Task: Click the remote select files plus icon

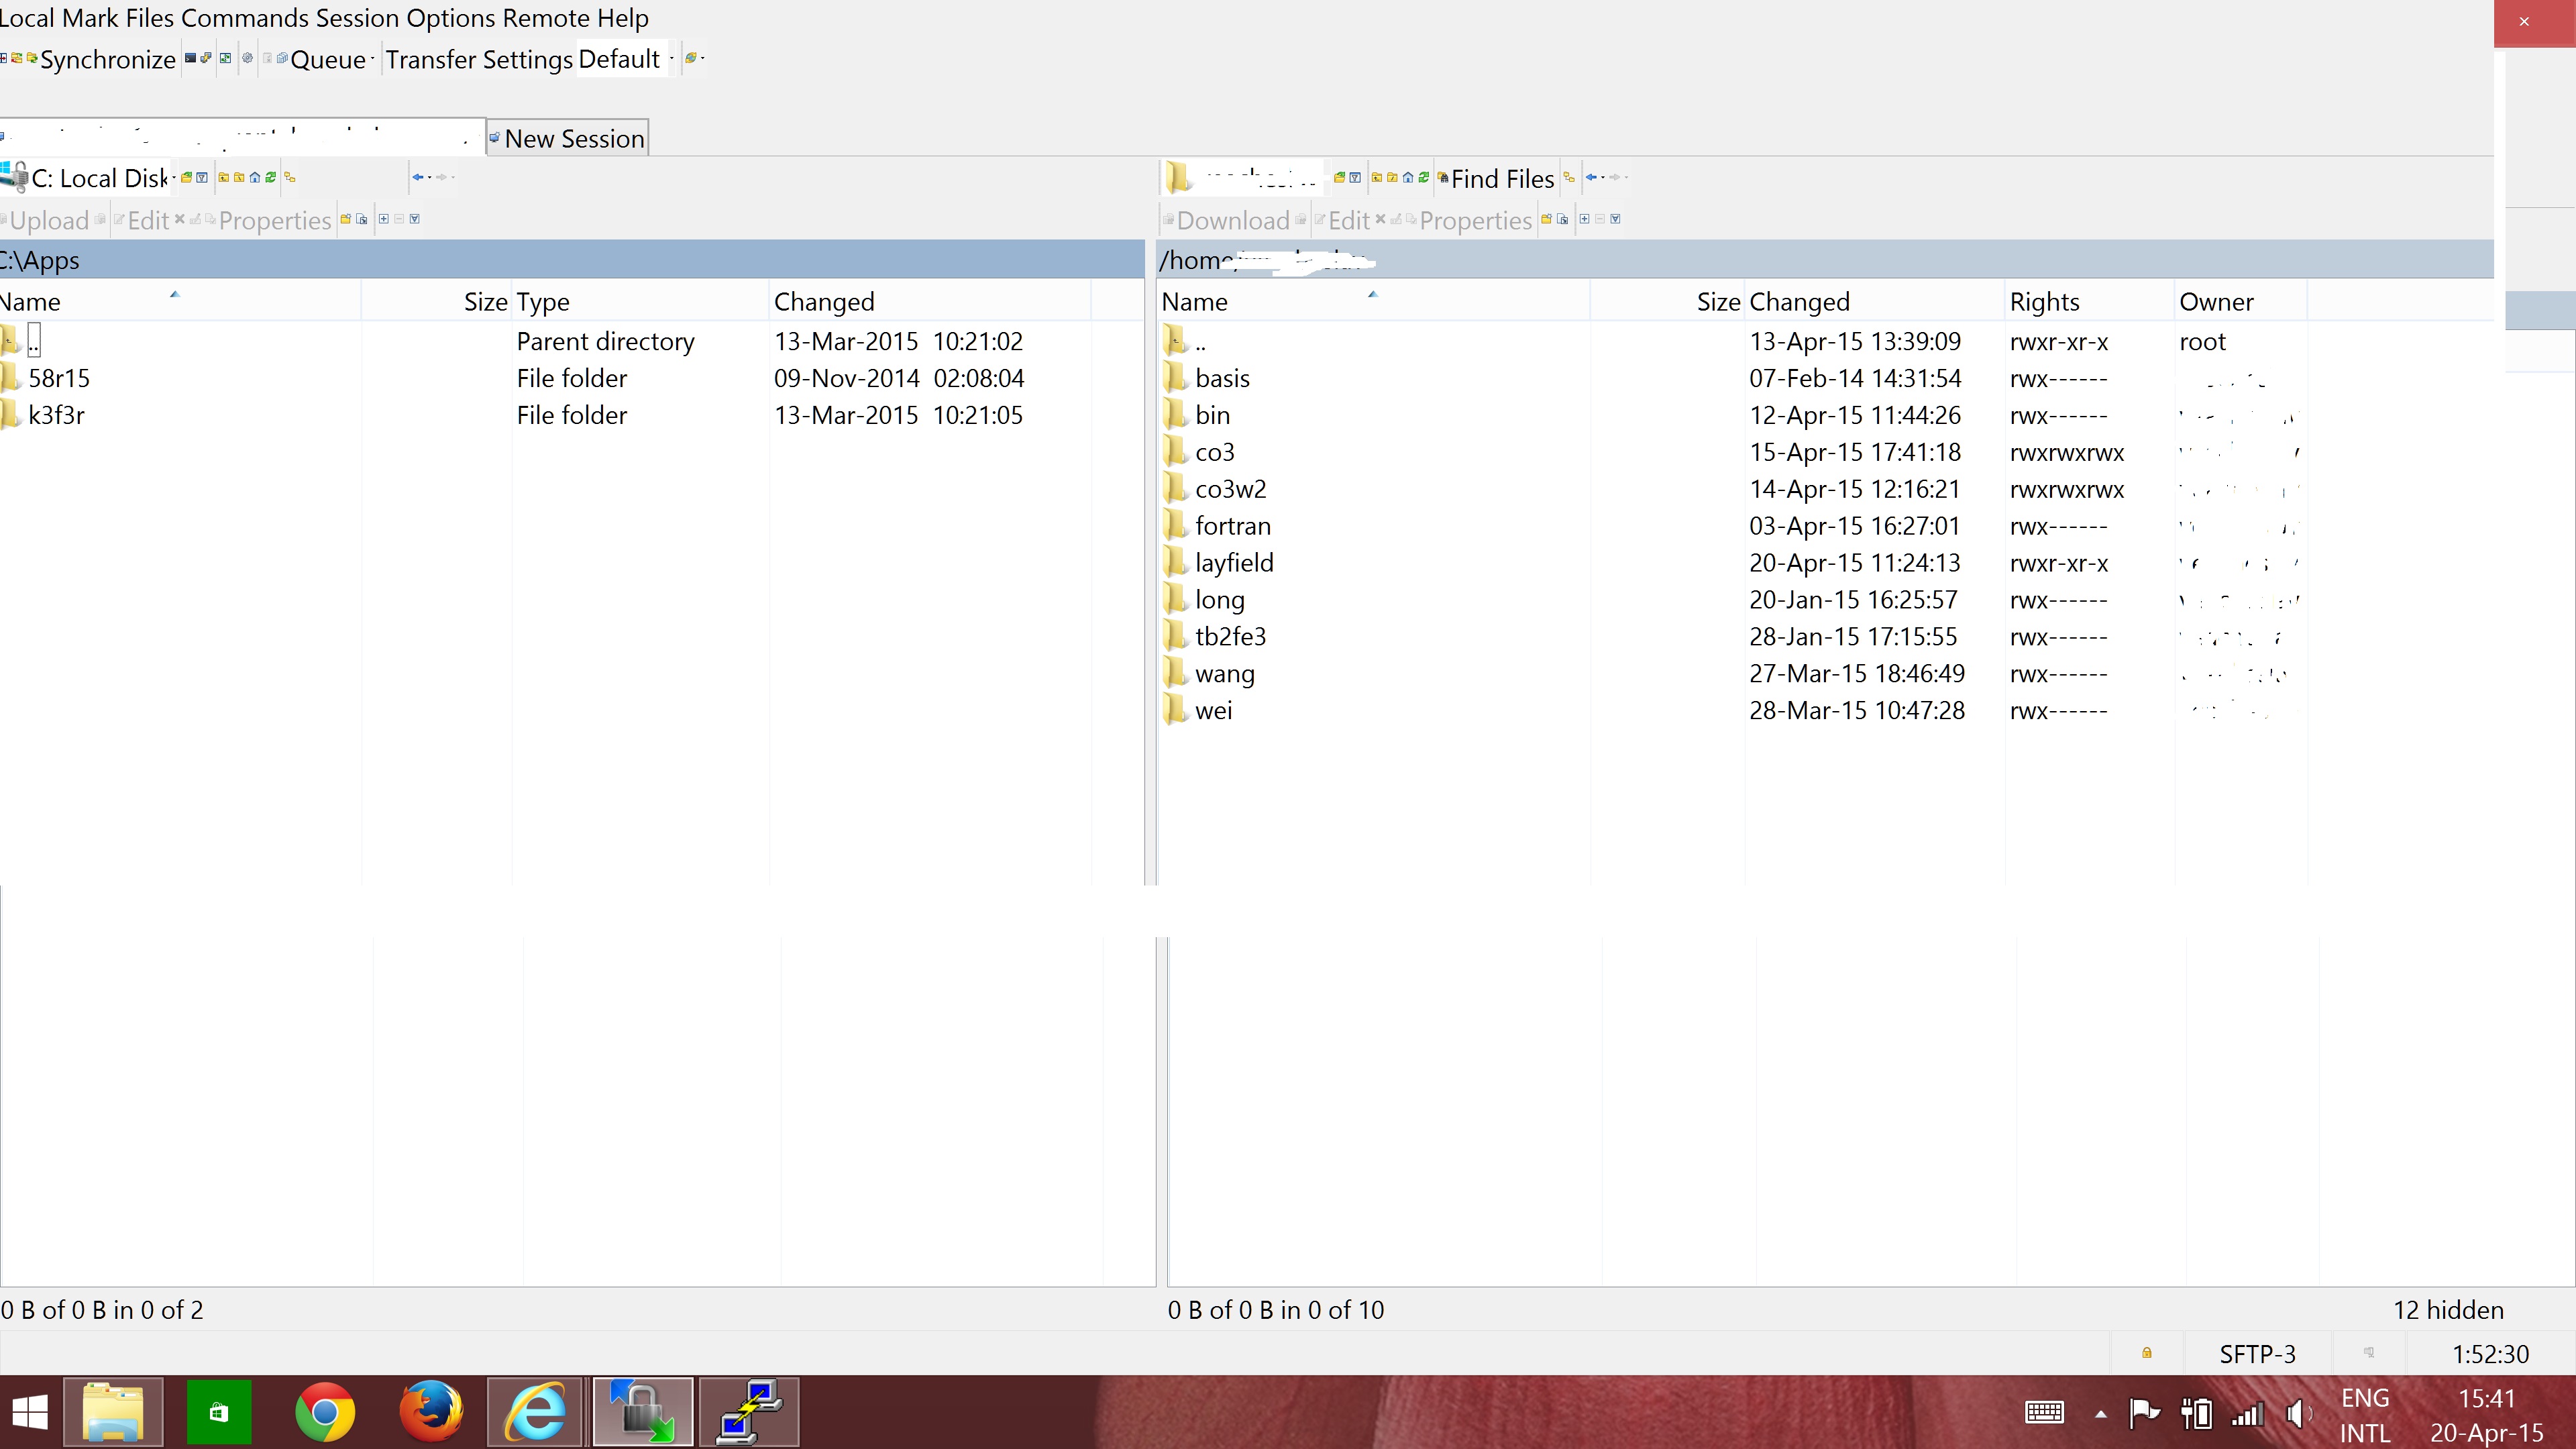Action: click(x=1584, y=219)
